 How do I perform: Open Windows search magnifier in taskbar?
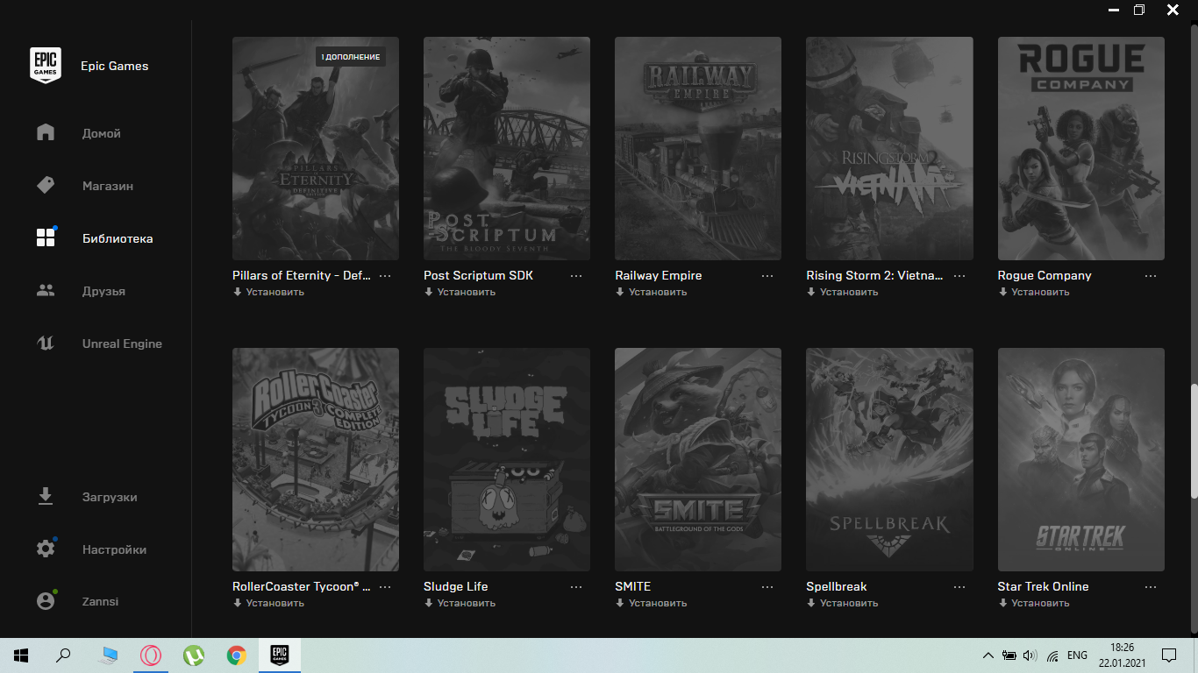point(63,655)
